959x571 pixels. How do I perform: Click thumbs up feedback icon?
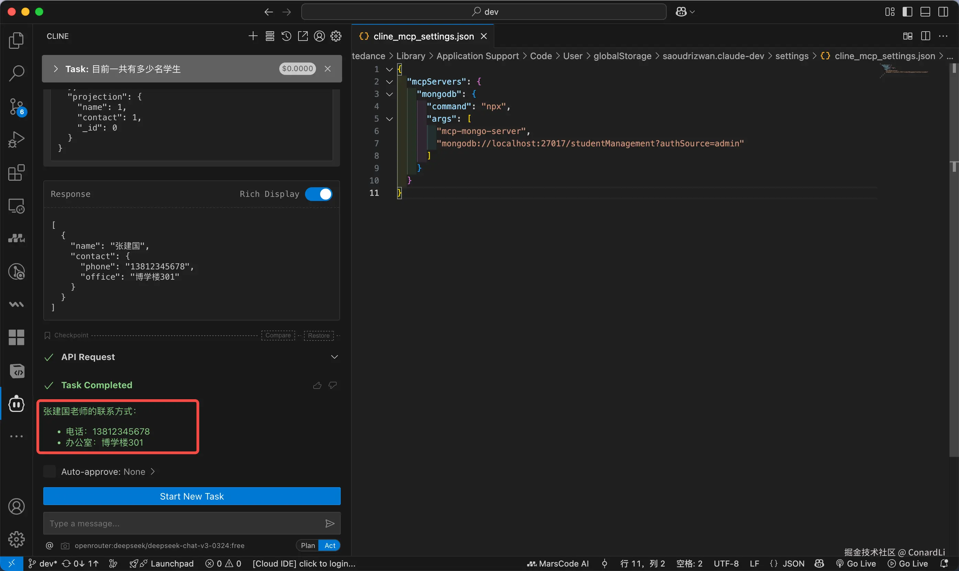pos(317,385)
